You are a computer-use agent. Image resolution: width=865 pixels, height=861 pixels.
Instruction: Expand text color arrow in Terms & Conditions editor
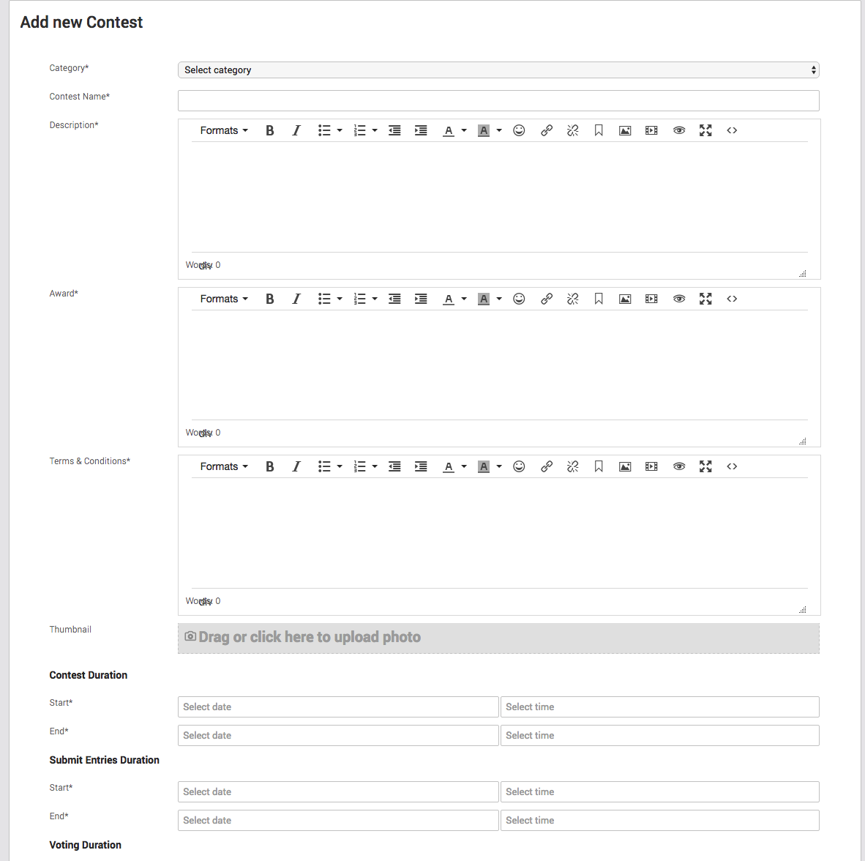click(x=464, y=466)
